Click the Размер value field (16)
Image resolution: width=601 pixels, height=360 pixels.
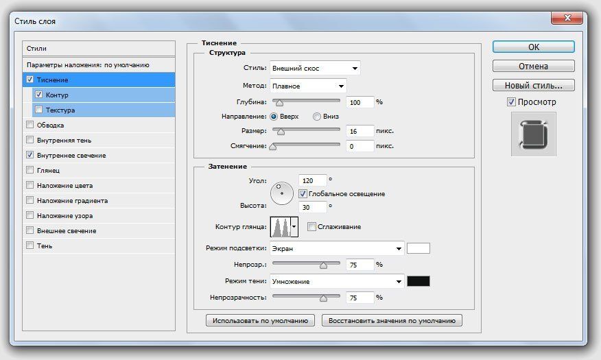point(360,131)
